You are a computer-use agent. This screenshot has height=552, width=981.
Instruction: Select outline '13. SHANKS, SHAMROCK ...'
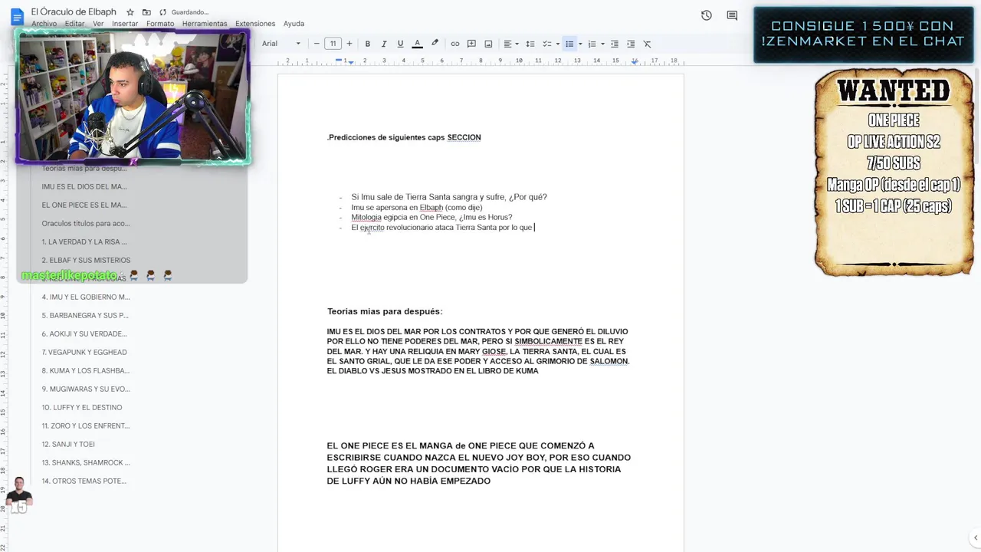point(86,462)
